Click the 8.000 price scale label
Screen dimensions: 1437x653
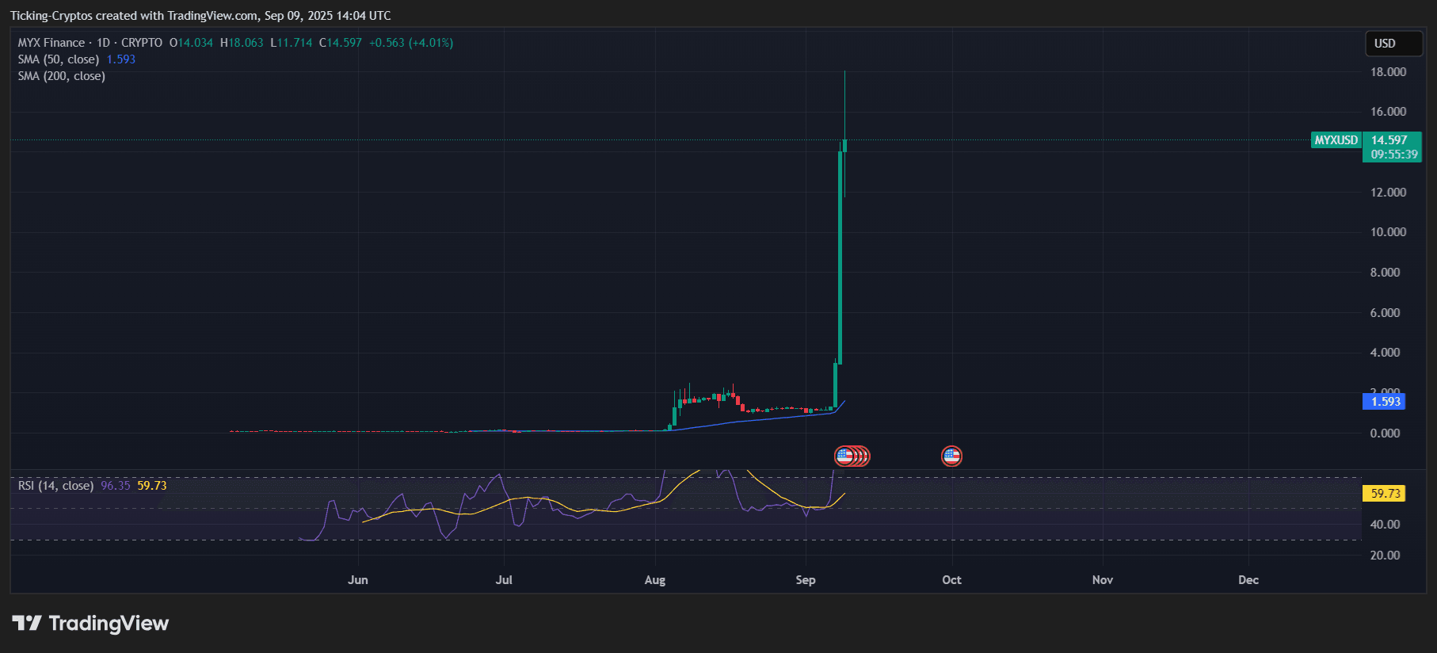[1385, 273]
